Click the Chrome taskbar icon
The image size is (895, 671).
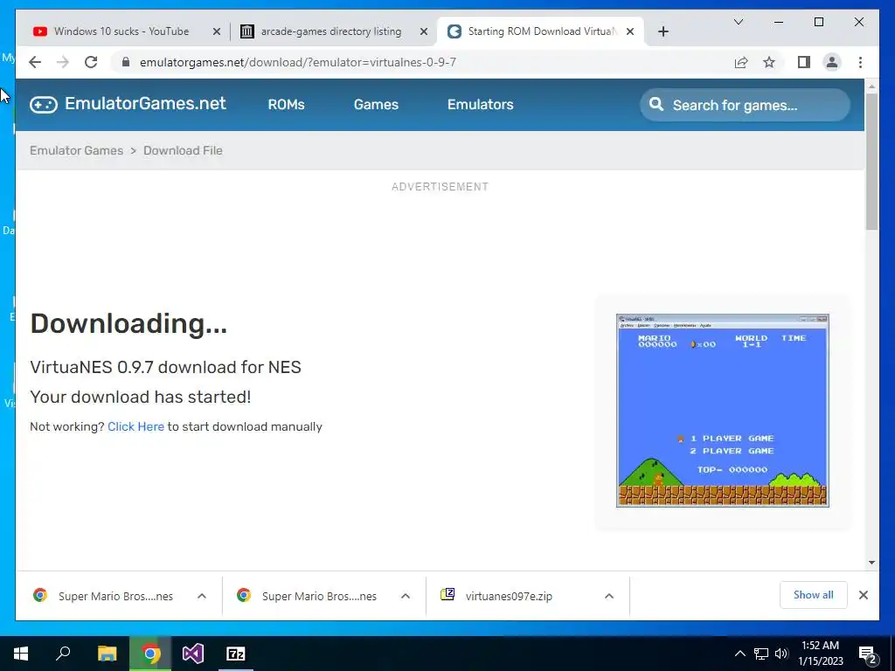(x=150, y=654)
